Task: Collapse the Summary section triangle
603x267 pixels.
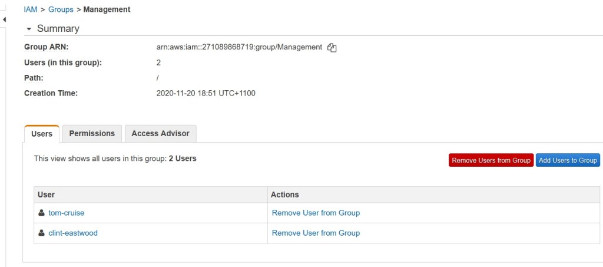Action: tap(28, 29)
